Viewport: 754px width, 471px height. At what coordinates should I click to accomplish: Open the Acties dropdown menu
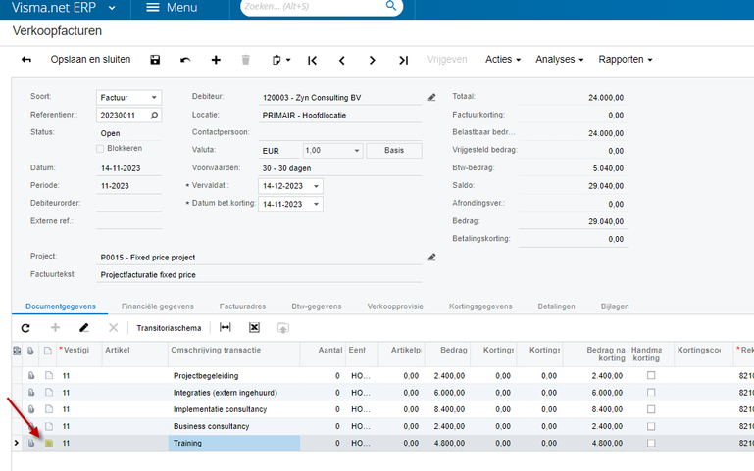pyautogui.click(x=502, y=60)
